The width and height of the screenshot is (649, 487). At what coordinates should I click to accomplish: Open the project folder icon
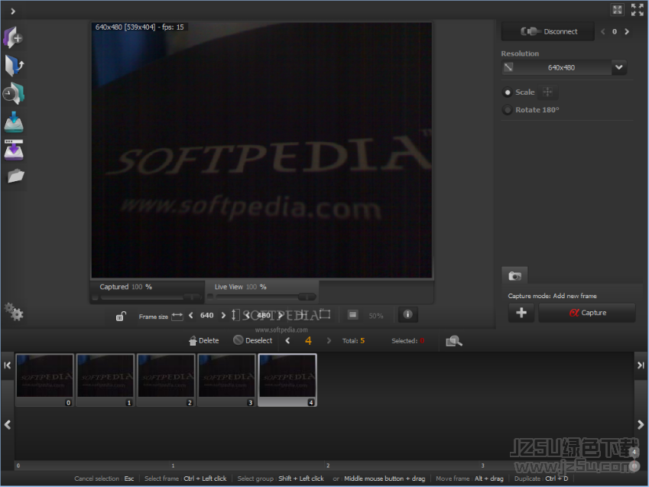click(16, 176)
